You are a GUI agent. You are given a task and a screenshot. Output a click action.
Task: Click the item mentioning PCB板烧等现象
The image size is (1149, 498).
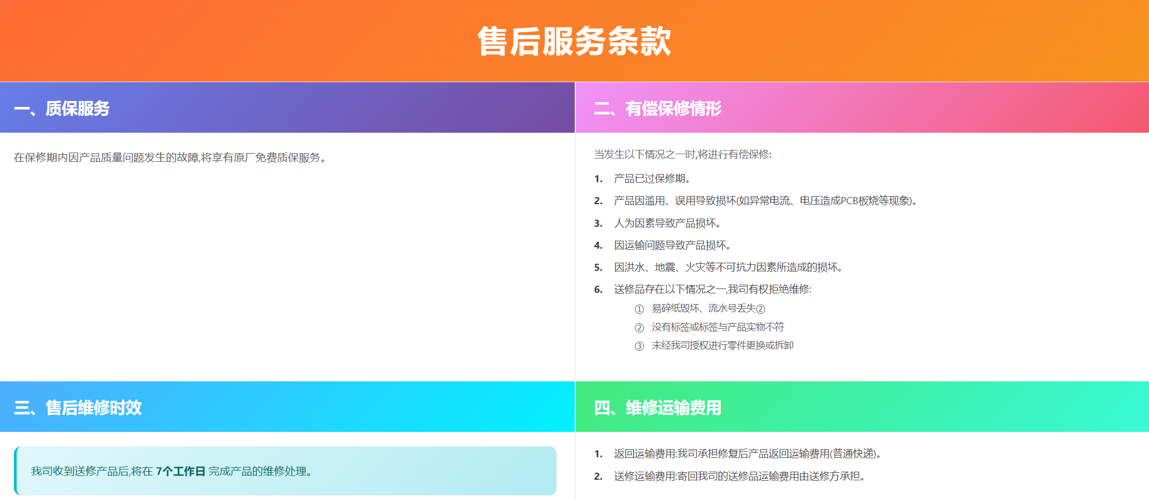tap(765, 201)
